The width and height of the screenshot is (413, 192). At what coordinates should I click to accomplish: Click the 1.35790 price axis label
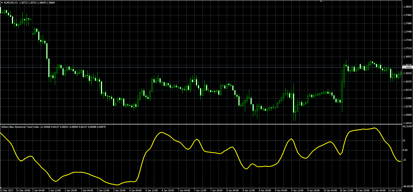pyautogui.click(x=408, y=107)
